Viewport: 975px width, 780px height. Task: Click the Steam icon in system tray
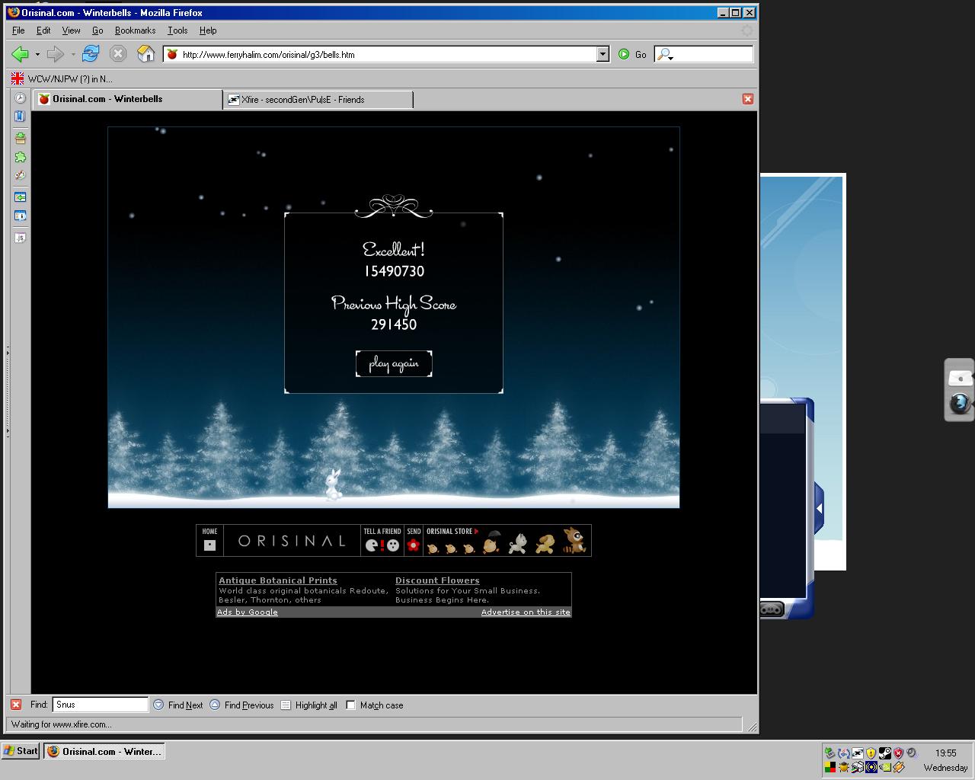(885, 753)
